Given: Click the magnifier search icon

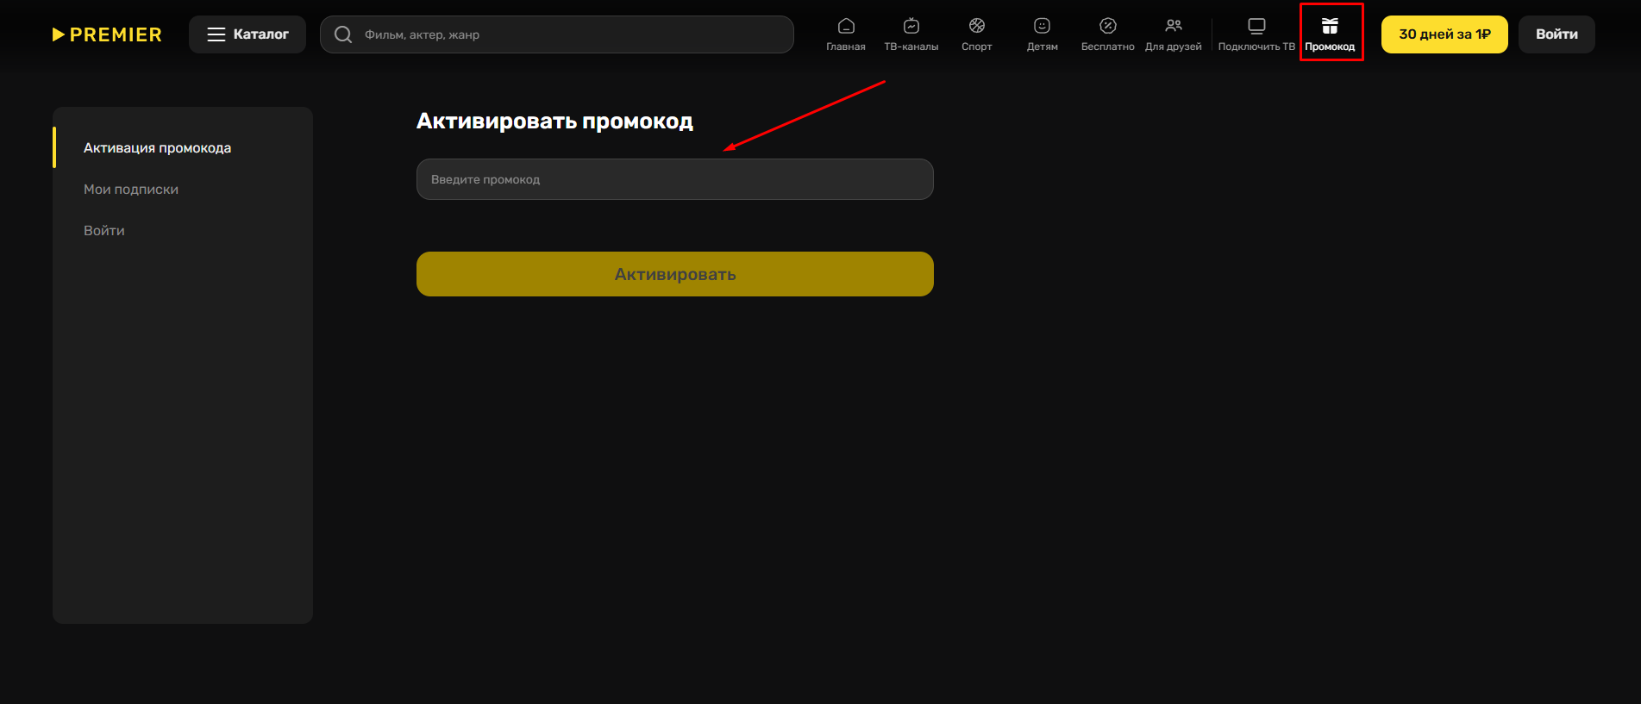Looking at the screenshot, I should (x=343, y=34).
